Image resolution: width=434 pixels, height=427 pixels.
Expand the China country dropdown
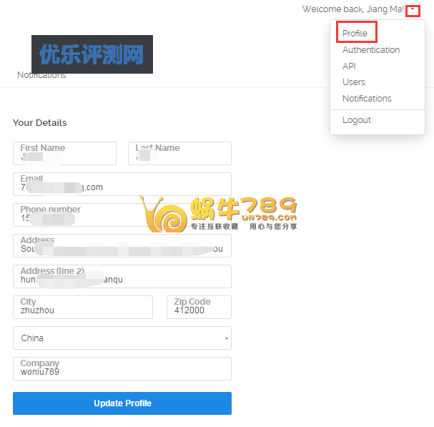click(x=122, y=338)
